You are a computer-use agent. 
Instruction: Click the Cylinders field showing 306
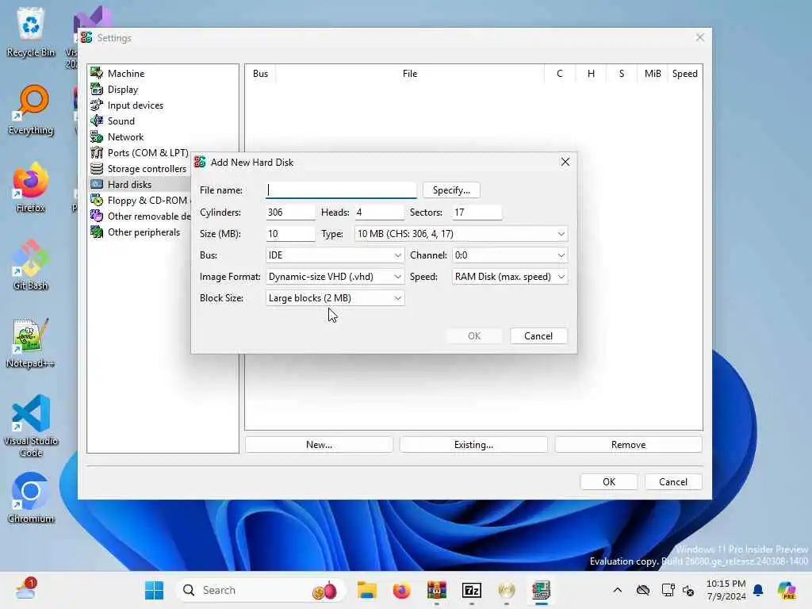(x=290, y=213)
